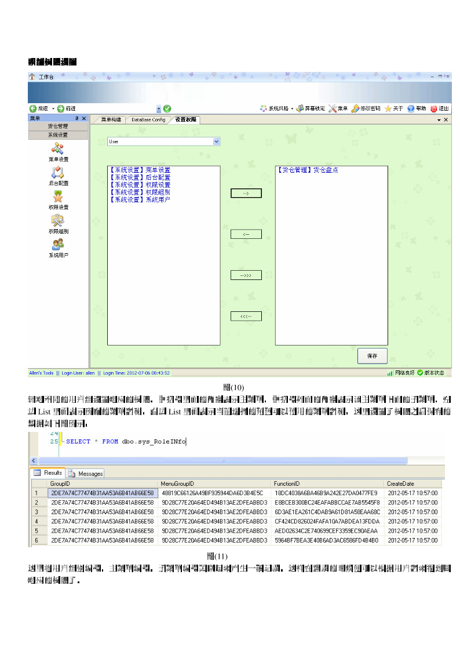Viewport: 460px width, 651px height.
Task: Click the --> move right button
Action: click(x=246, y=193)
